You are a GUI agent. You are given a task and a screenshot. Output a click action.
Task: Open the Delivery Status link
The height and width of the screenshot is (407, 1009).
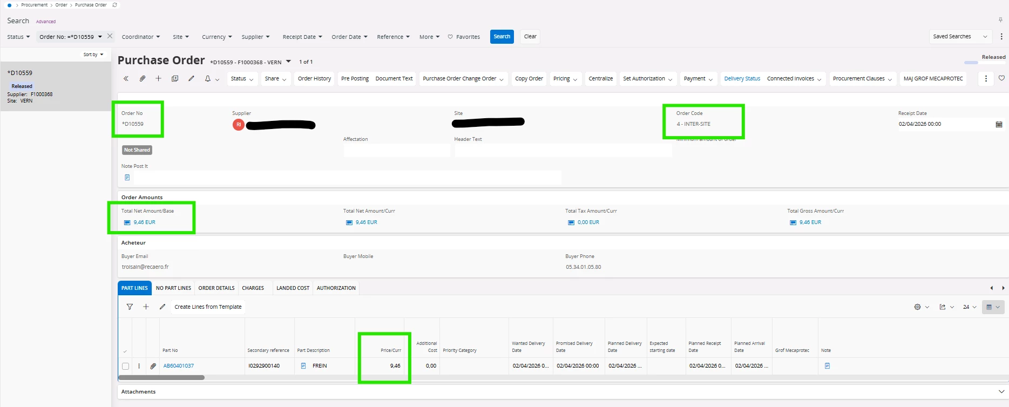point(742,79)
